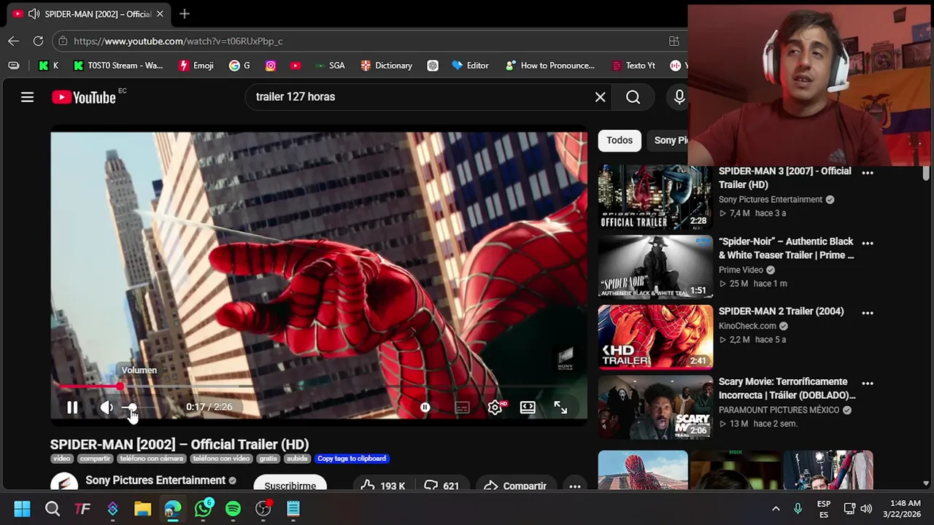Open more actions menu below video
The image size is (934, 525).
[x=575, y=484]
